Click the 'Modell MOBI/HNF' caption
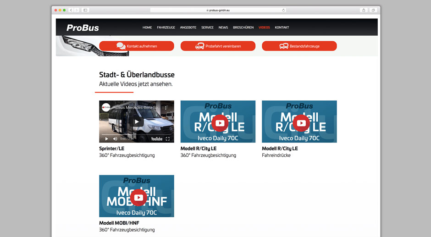 119,223
